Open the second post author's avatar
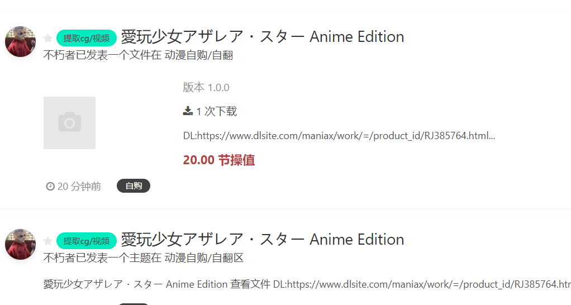571x305 pixels. [x=20, y=244]
